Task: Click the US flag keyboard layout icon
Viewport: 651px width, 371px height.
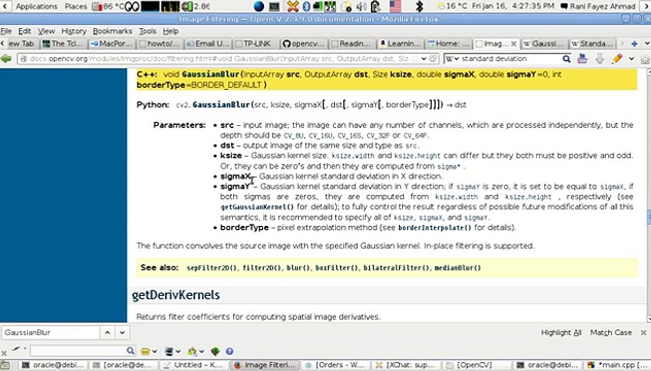Action: (396, 6)
